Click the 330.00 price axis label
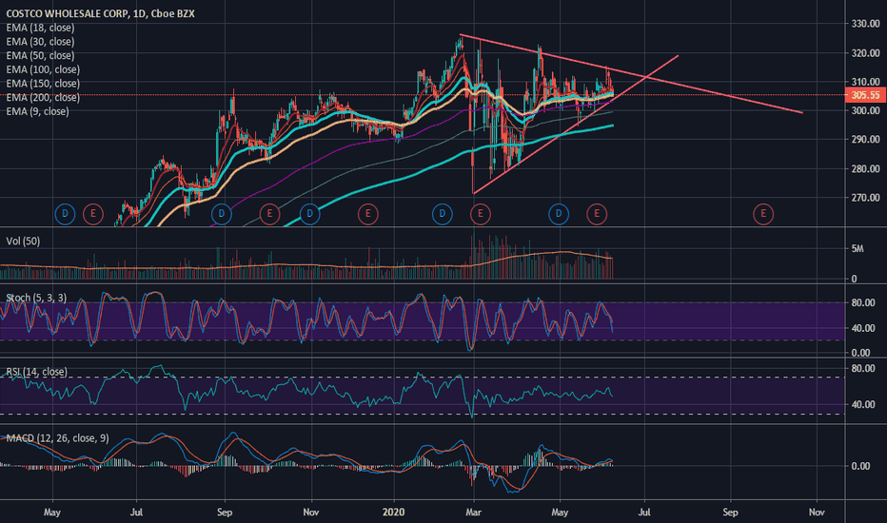 coord(865,24)
